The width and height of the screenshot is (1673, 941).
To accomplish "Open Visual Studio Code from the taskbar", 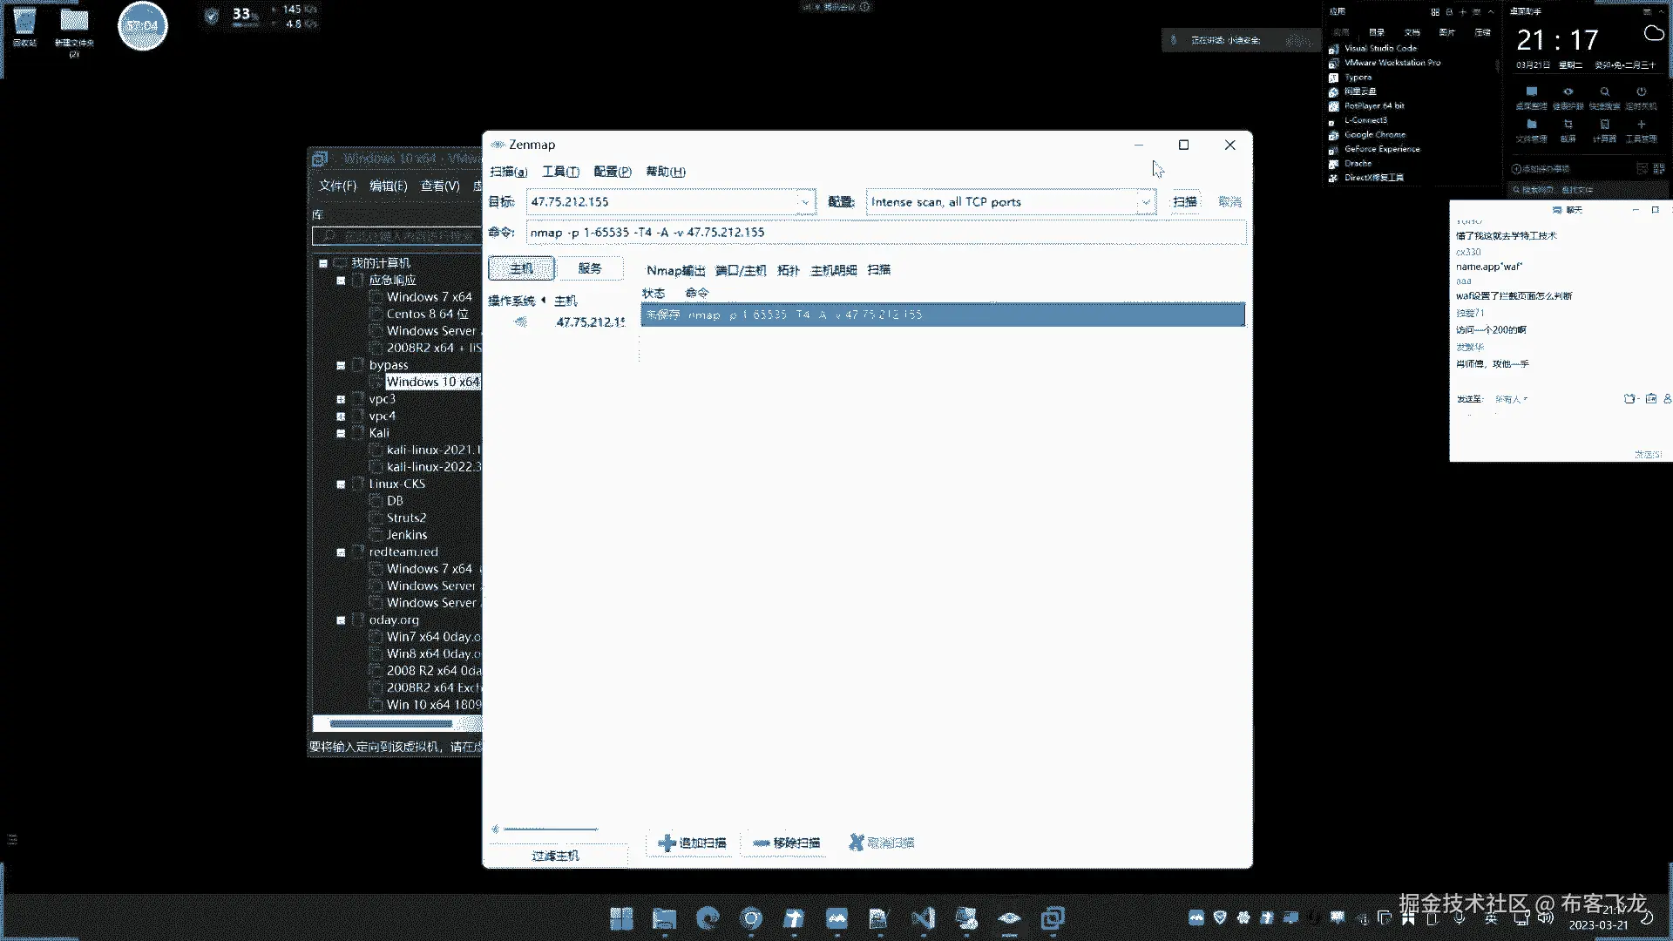I will pyautogui.click(x=923, y=917).
